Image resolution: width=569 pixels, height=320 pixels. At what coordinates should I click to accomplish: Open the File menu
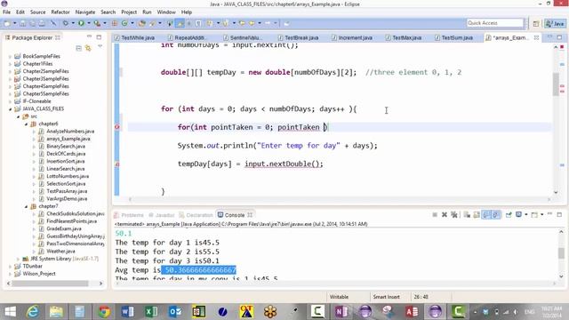pyautogui.click(x=6, y=12)
